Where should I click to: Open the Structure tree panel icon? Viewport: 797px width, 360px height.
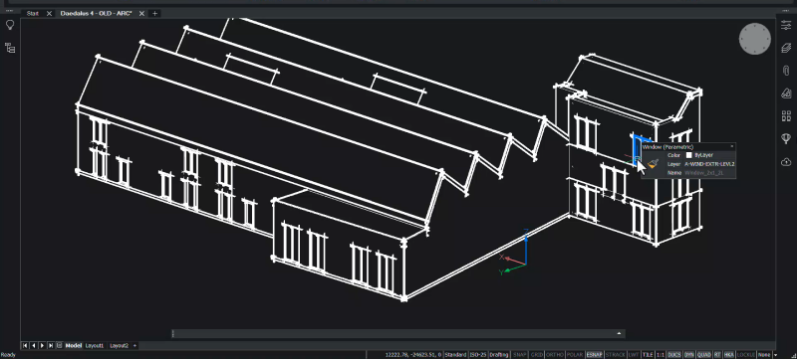(x=10, y=48)
